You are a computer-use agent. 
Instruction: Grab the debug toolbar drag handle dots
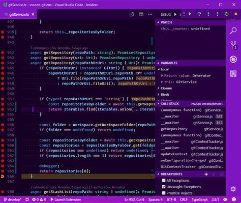tap(184, 14)
